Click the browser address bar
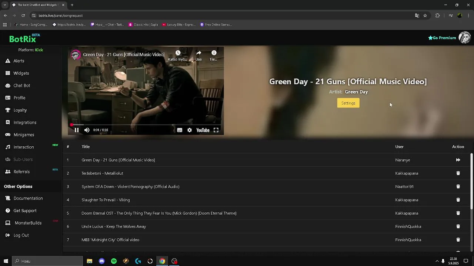 (x=222, y=16)
